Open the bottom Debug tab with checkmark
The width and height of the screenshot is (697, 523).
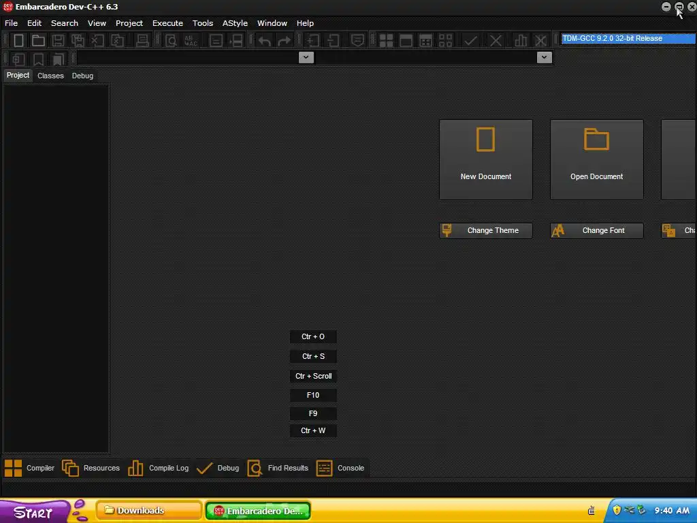click(218, 468)
